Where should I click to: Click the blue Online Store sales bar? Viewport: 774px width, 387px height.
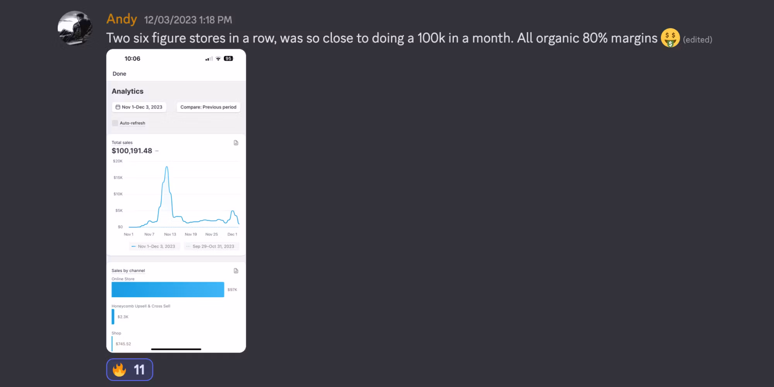click(x=168, y=289)
